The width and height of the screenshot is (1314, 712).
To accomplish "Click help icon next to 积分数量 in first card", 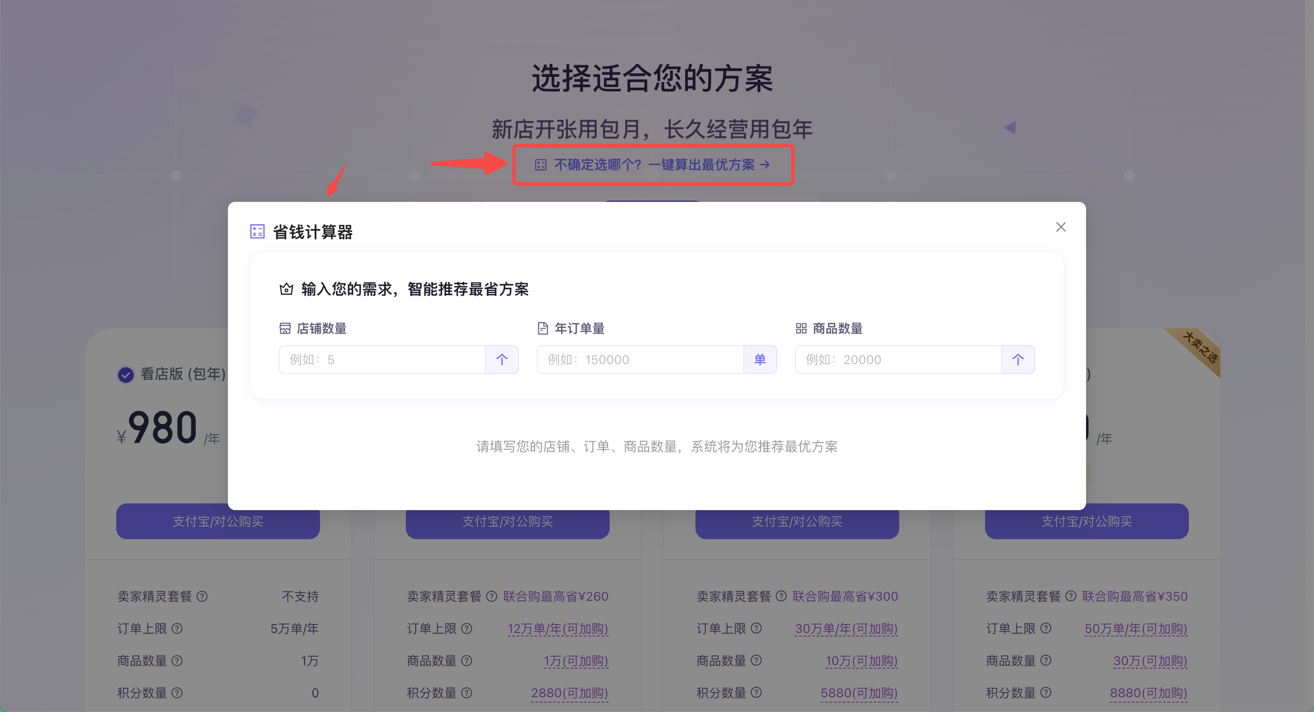I will click(177, 693).
